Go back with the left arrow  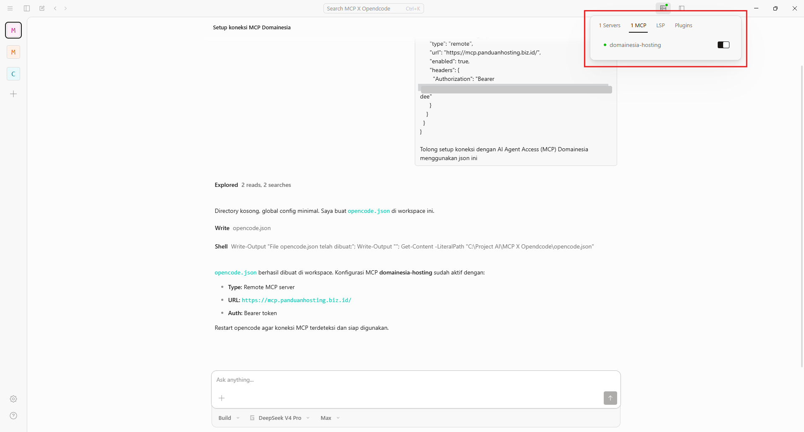pyautogui.click(x=55, y=8)
